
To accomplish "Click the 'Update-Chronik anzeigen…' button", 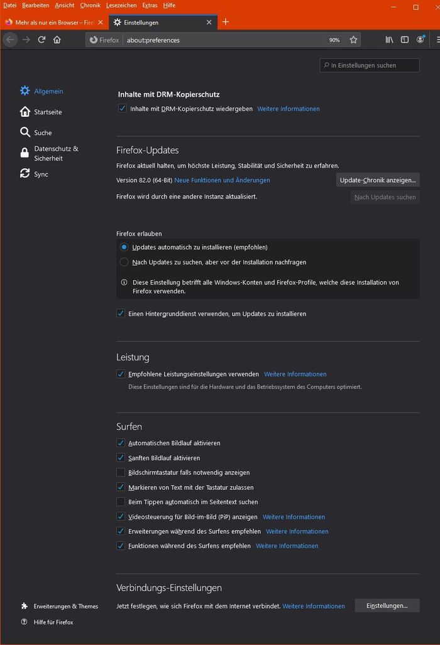I will click(377, 180).
